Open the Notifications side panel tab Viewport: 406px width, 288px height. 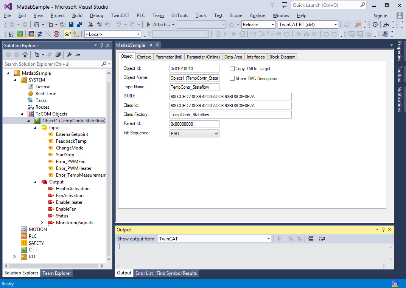400,99
